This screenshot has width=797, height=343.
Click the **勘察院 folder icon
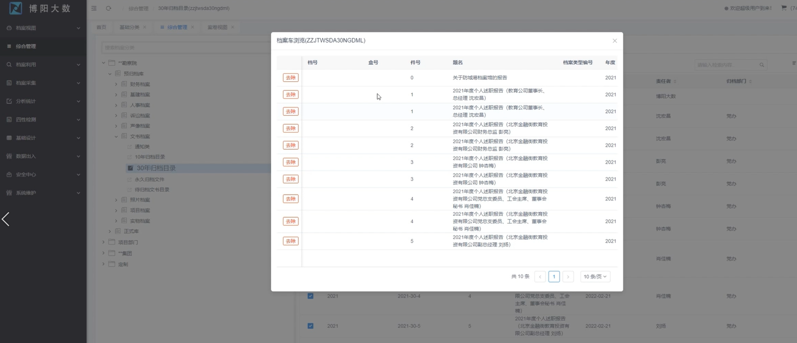(x=112, y=63)
